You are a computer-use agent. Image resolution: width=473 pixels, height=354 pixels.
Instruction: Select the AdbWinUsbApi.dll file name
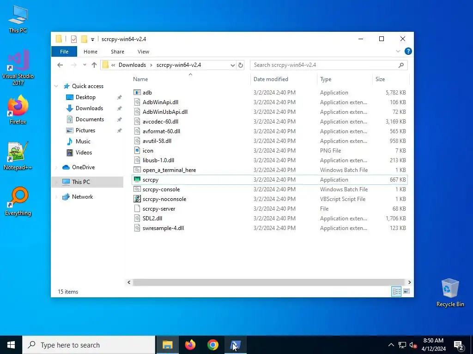click(x=165, y=112)
